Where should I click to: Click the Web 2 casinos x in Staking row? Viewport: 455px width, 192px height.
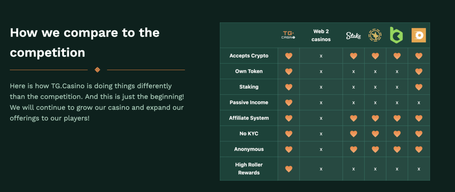coord(321,87)
